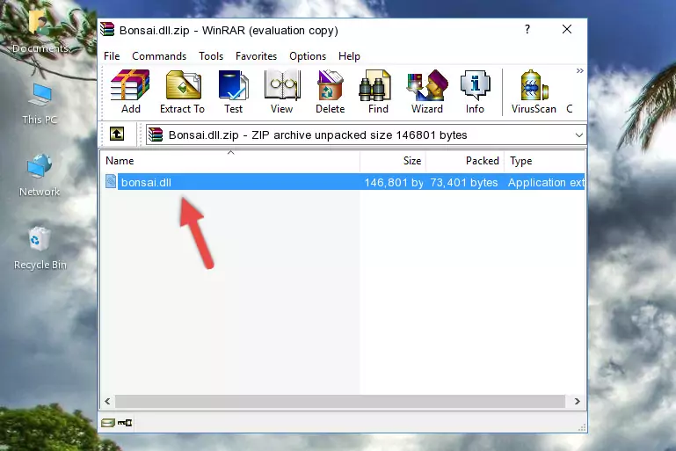
Task: Click horizontal scrollbar right arrow
Action: click(577, 402)
